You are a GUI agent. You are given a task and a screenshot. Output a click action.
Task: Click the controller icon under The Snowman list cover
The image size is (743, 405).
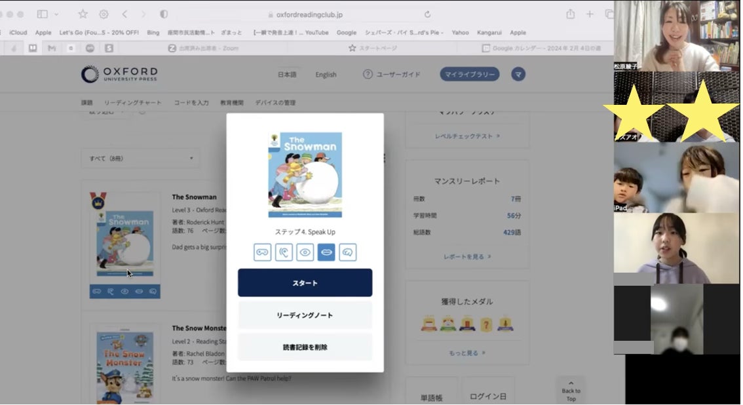97,292
